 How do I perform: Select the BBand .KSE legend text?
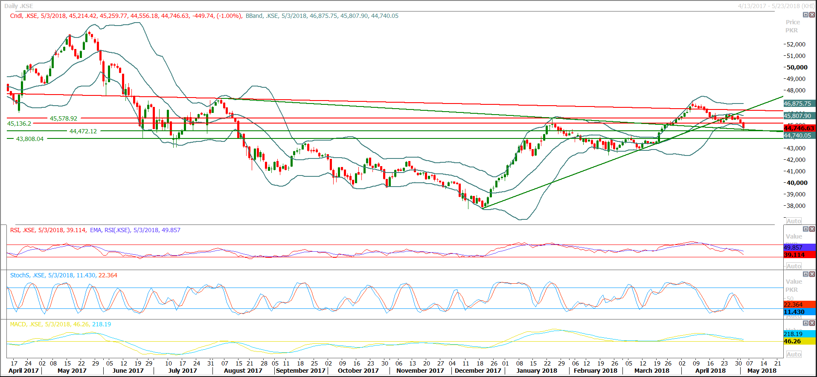pos(322,16)
